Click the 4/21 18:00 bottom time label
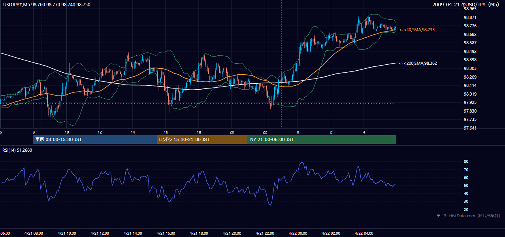Screen dimensions: 505x237 click(199, 233)
